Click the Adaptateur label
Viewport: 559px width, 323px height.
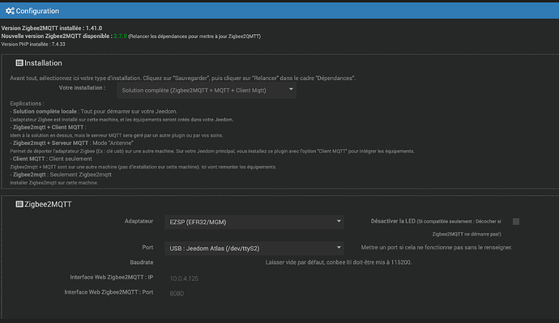coord(139,221)
